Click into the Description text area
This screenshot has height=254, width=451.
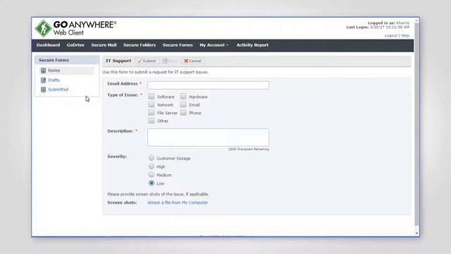pyautogui.click(x=209, y=138)
